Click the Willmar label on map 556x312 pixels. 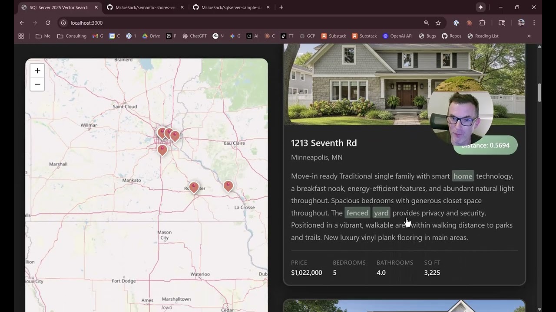(89, 125)
